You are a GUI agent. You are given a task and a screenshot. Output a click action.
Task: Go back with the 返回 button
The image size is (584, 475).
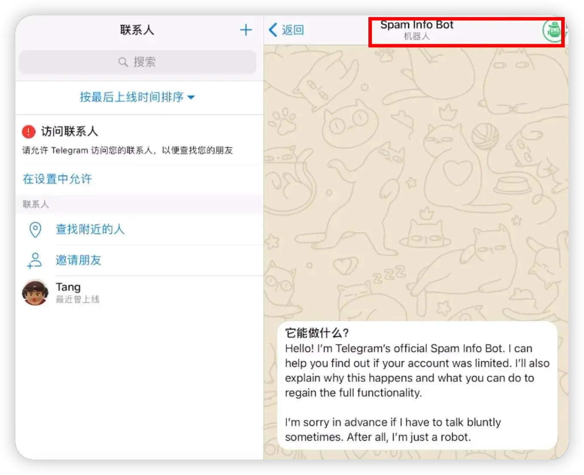click(x=286, y=30)
